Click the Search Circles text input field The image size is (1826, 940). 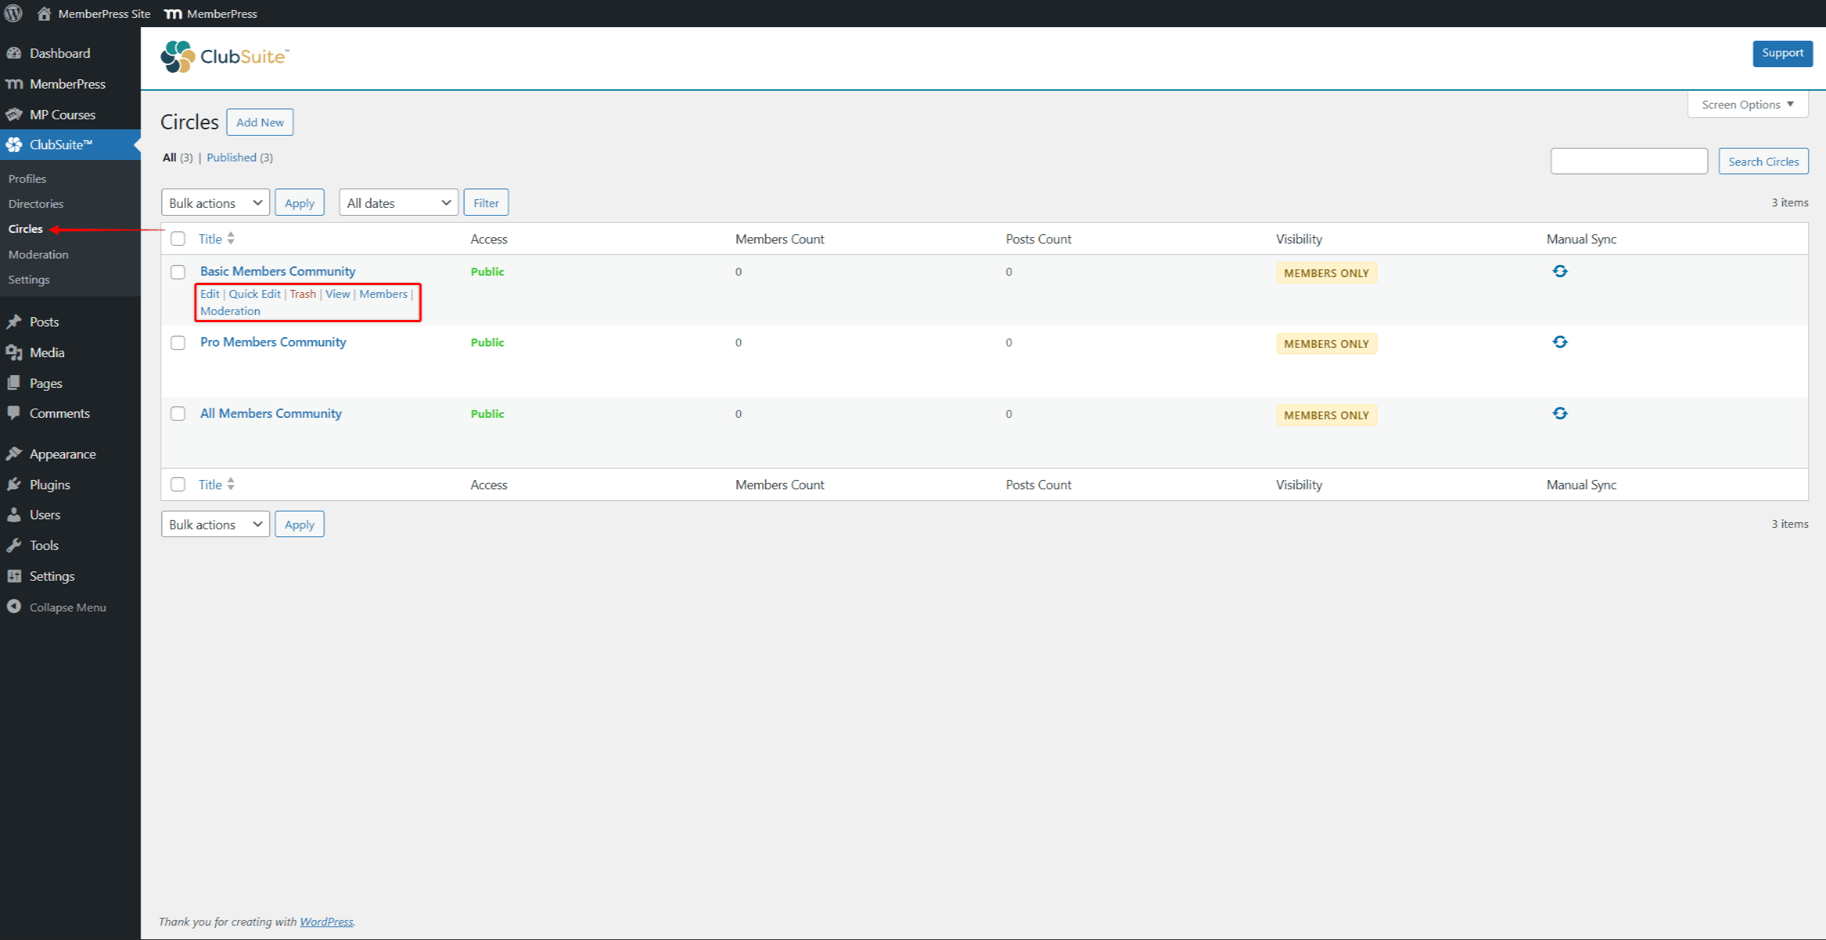[1628, 161]
